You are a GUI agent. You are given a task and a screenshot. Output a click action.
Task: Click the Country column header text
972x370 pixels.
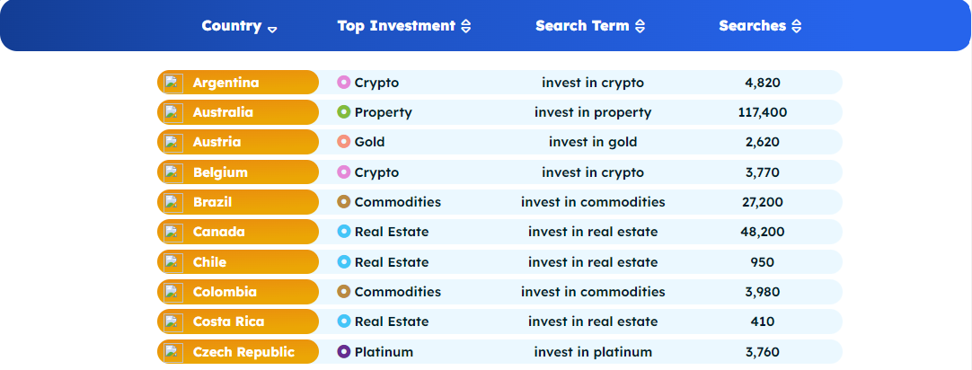231,26
